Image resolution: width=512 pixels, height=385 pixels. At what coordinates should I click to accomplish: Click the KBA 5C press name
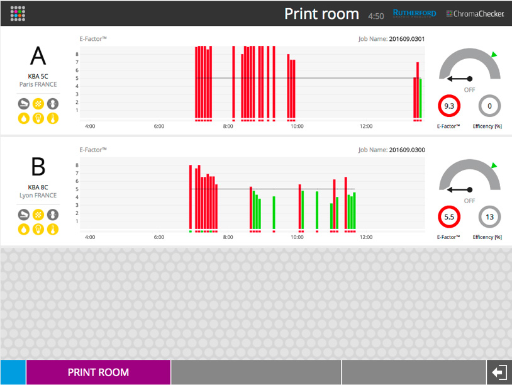coord(38,76)
